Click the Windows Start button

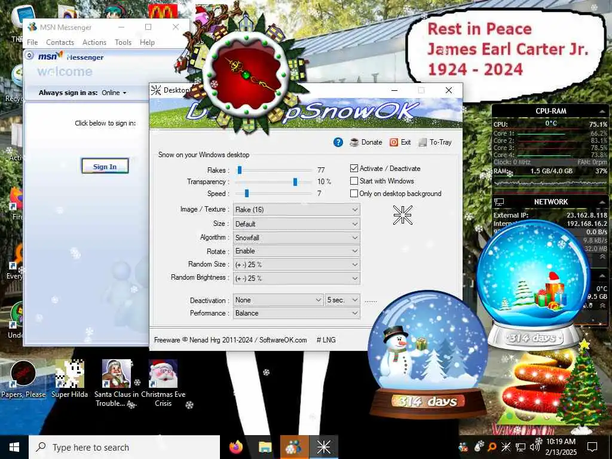tap(14, 447)
